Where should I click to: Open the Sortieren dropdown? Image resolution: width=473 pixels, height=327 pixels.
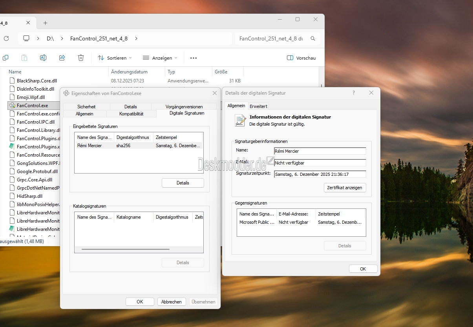tap(115, 58)
